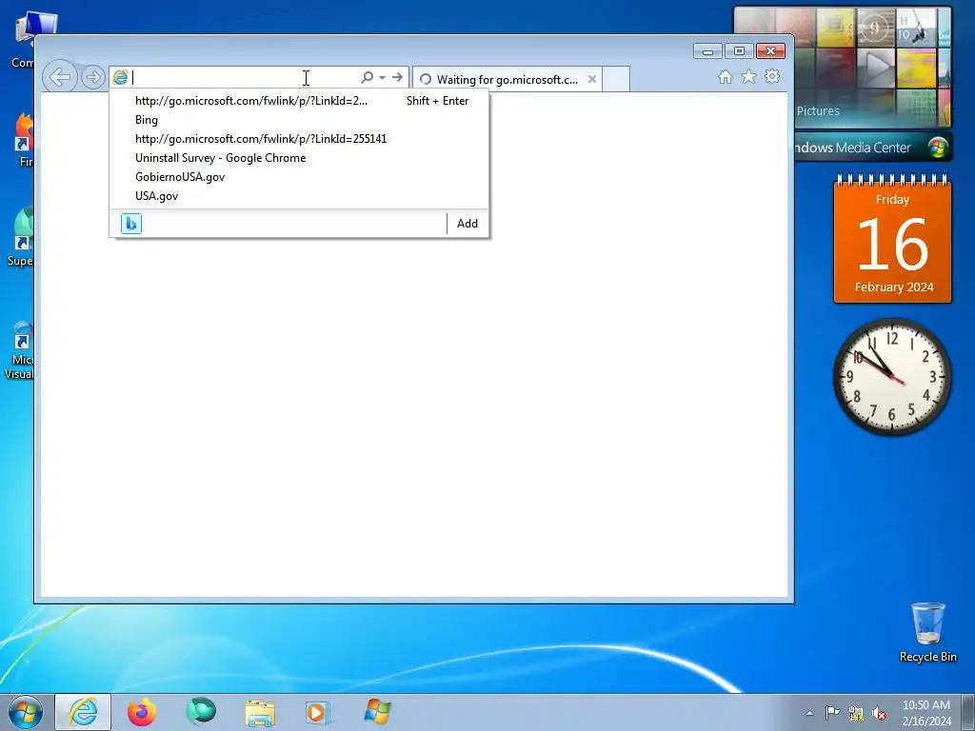This screenshot has height=731, width=975.
Task: Select suggestion with LinkId=255141
Action: pyautogui.click(x=299, y=139)
